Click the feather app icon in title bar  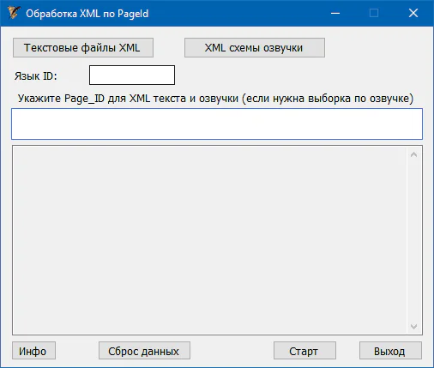click(14, 13)
